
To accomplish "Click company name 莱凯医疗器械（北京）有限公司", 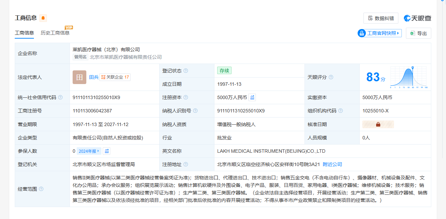I will pyautogui.click(x=106, y=50).
